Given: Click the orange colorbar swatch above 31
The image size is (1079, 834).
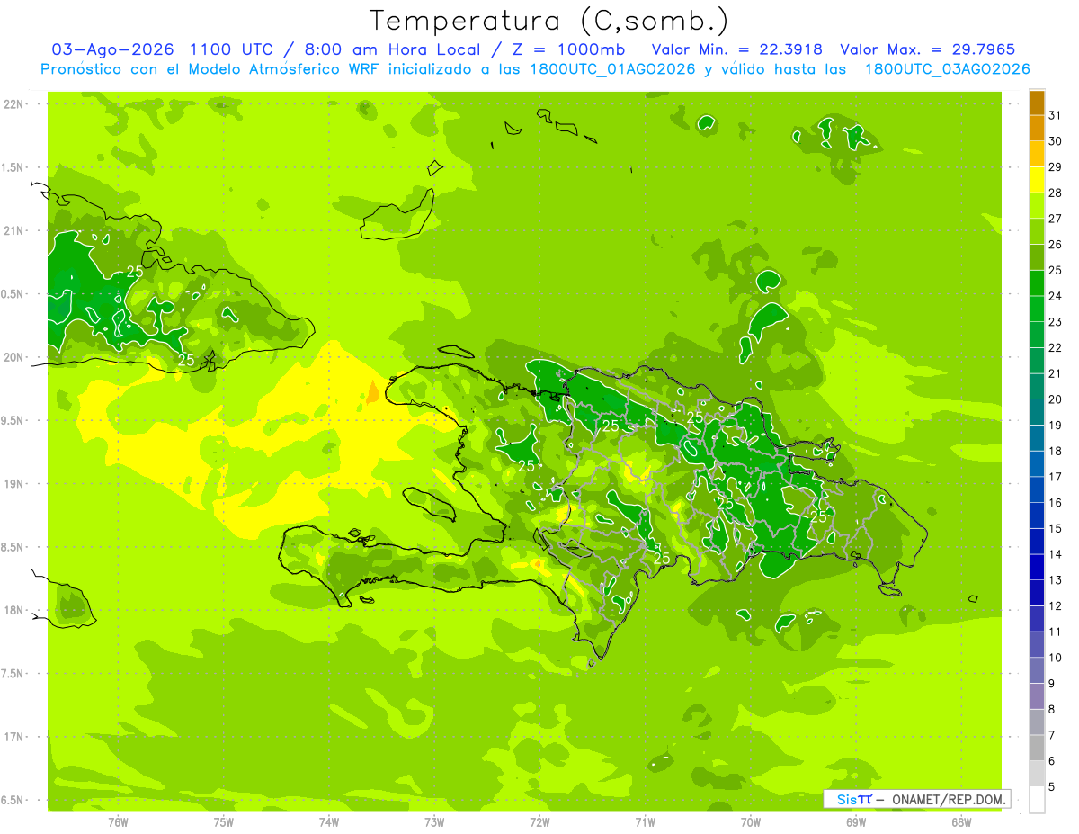Looking at the screenshot, I should click(x=1037, y=103).
